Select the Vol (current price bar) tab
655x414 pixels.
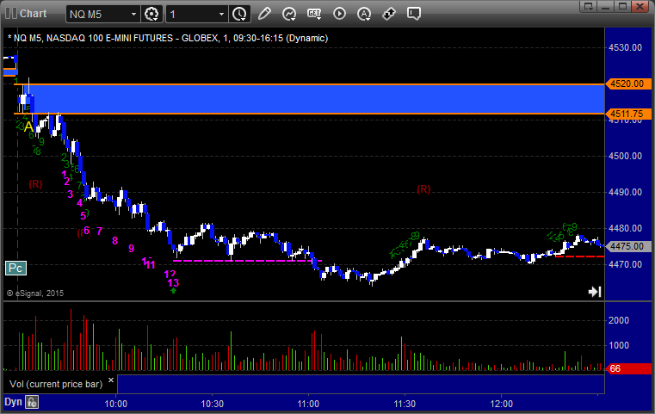point(56,384)
